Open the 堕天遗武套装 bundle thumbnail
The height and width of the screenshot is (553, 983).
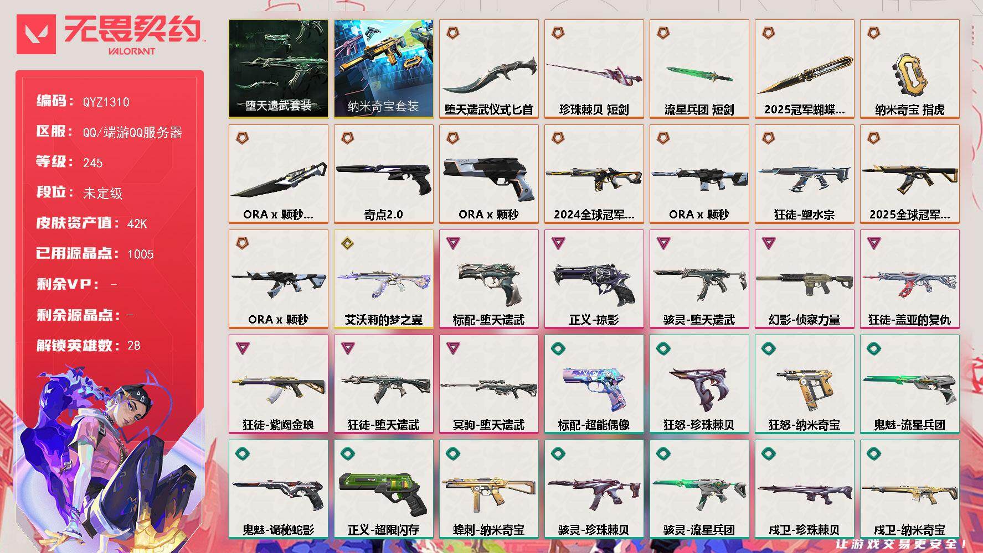(278, 69)
